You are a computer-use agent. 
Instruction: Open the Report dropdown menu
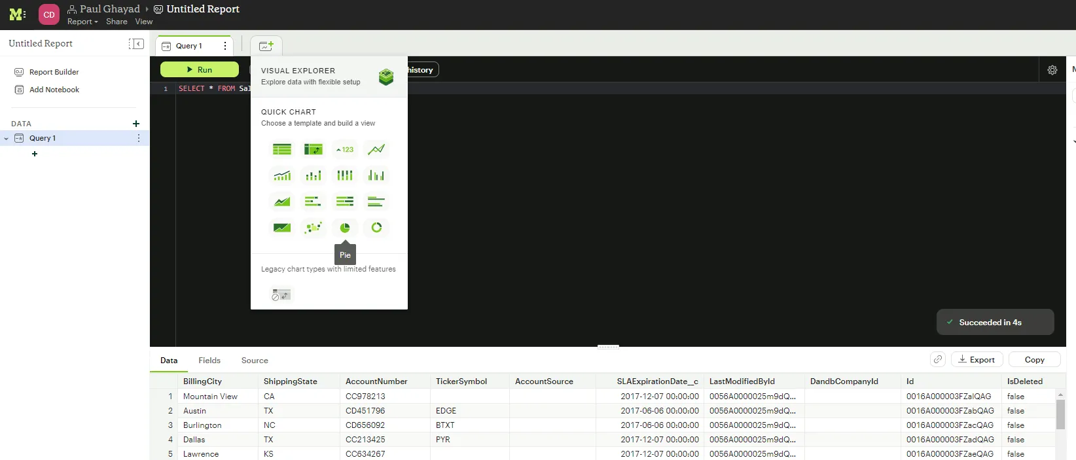pyautogui.click(x=82, y=22)
